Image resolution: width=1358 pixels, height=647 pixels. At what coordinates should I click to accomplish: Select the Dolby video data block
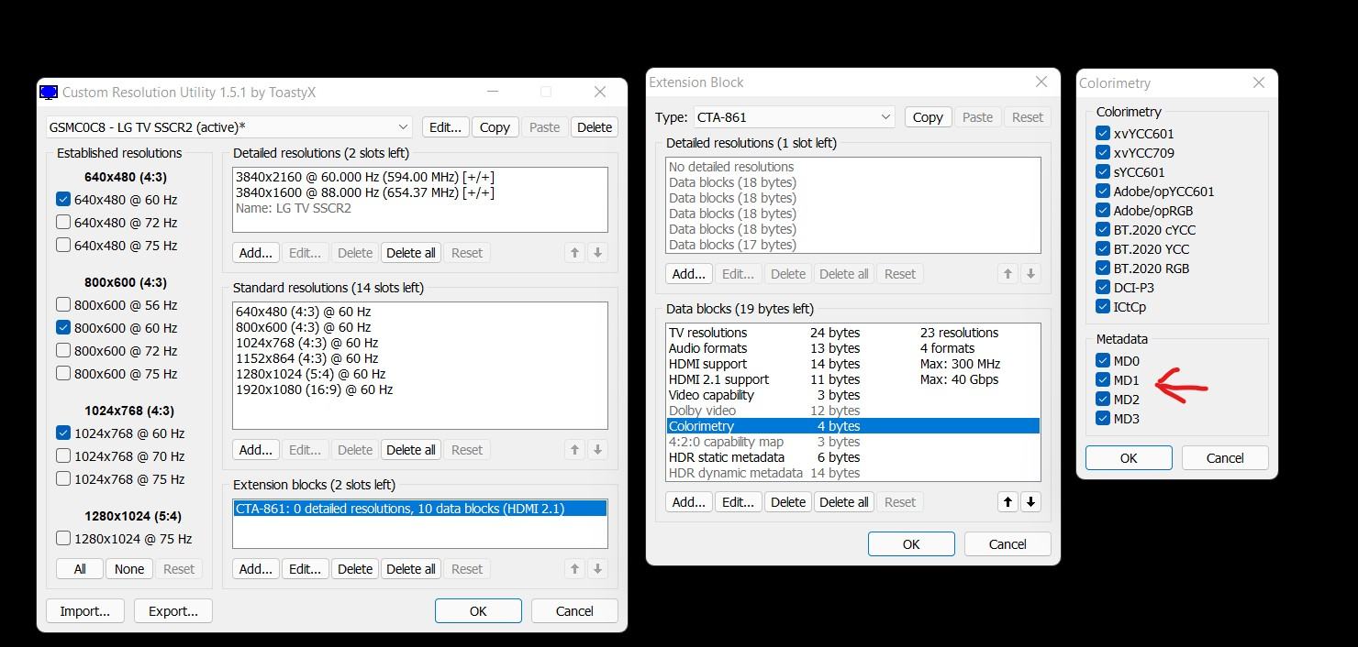click(853, 411)
